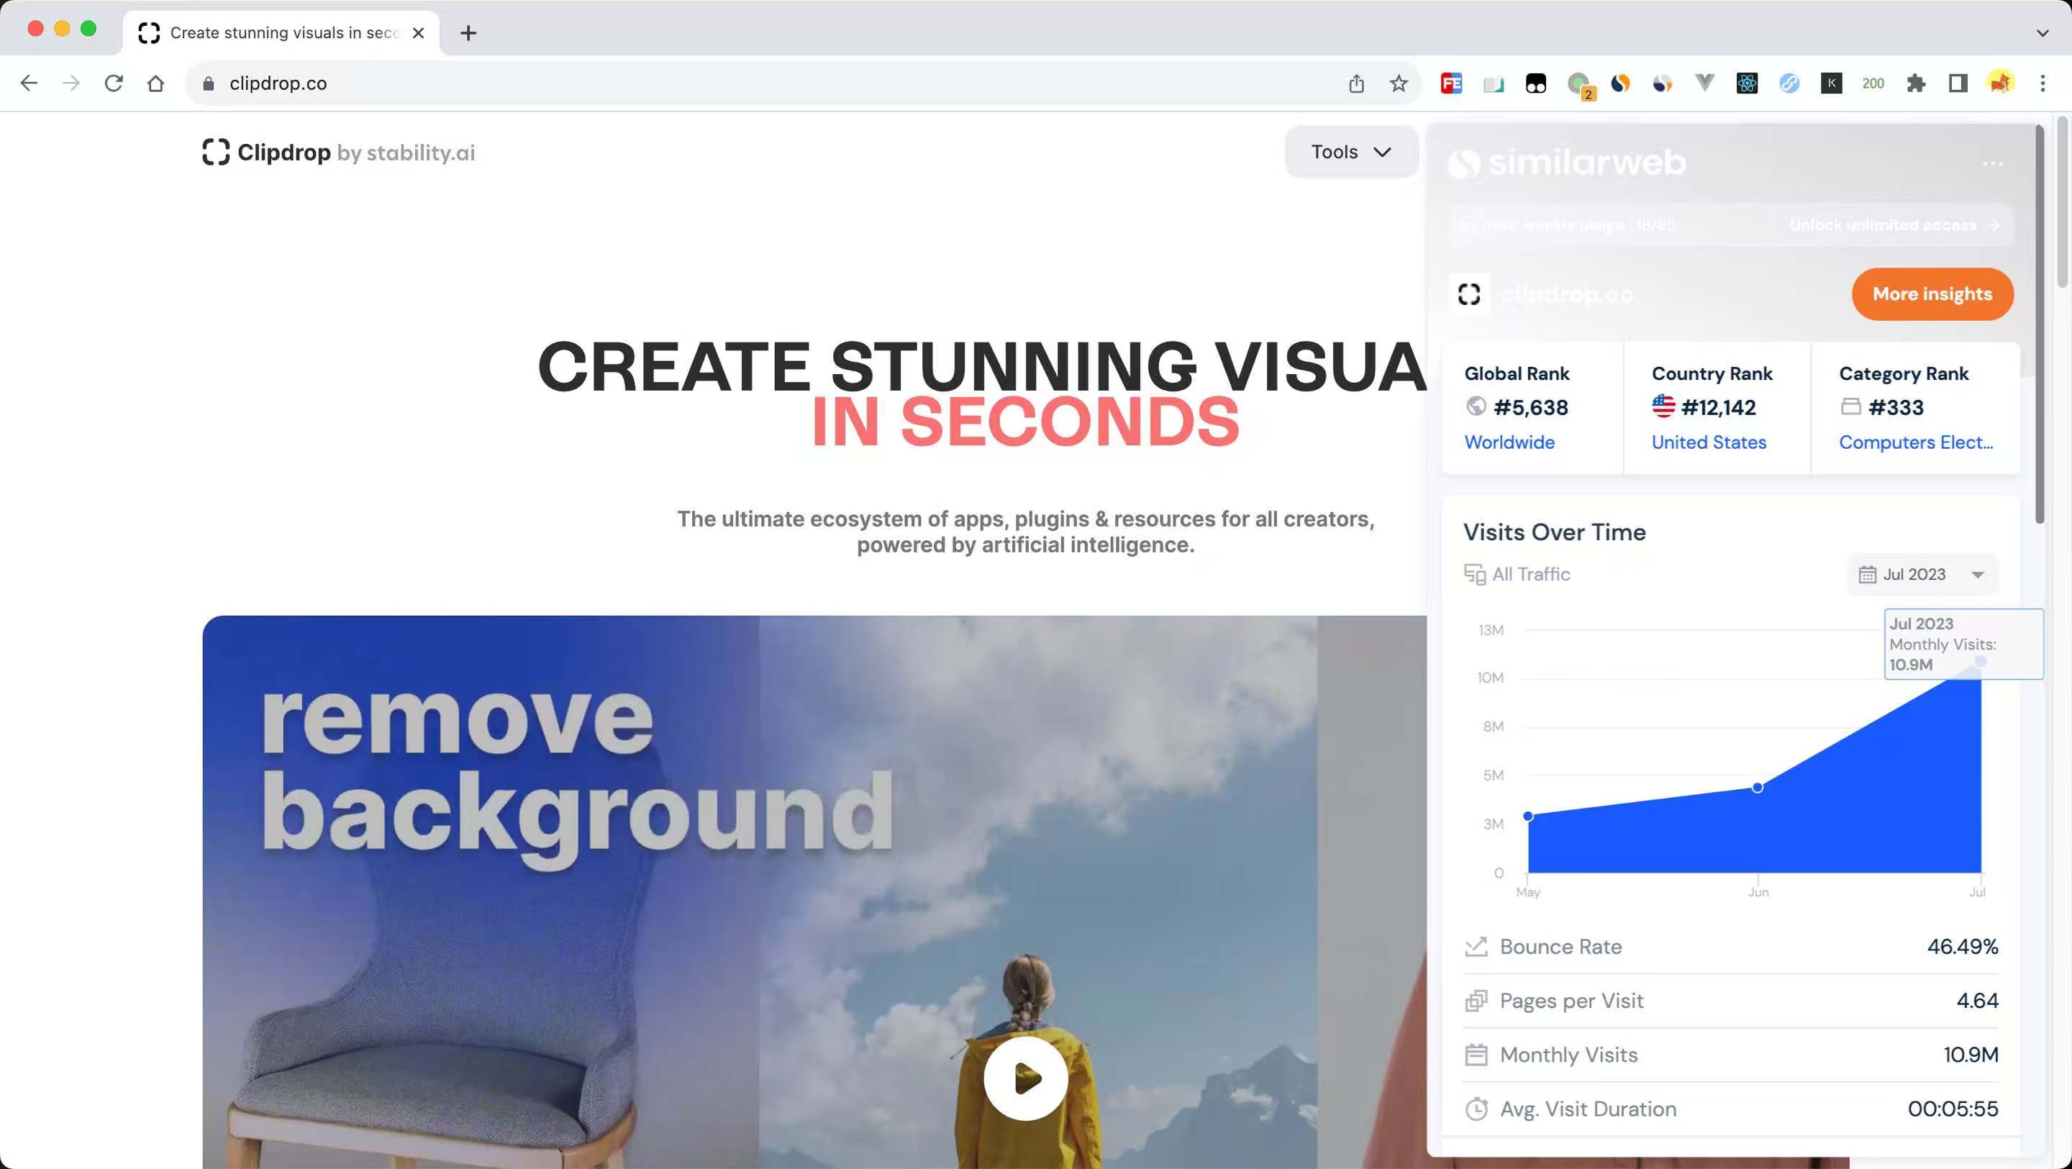Go to the browser home icon

155,83
